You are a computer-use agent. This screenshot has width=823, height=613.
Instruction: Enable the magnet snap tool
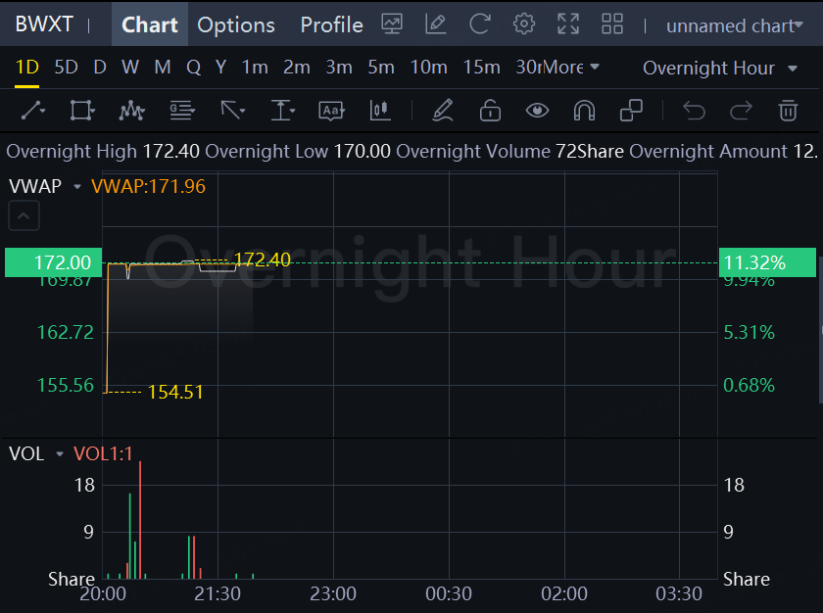584,111
